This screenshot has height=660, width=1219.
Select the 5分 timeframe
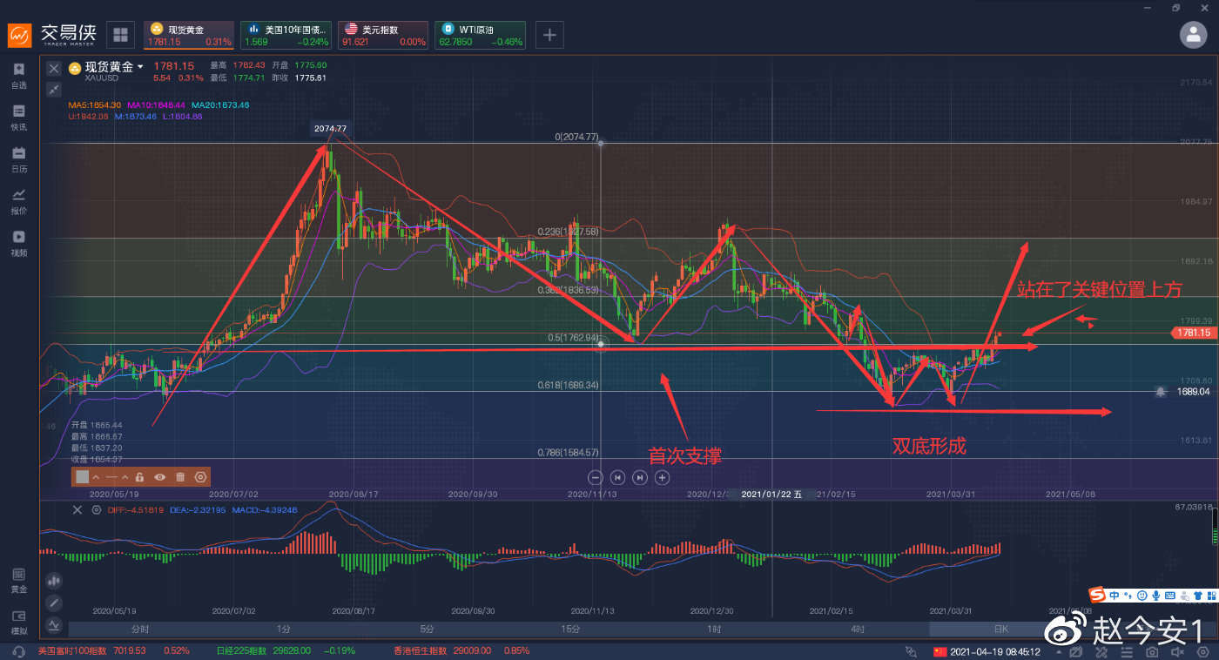(427, 629)
